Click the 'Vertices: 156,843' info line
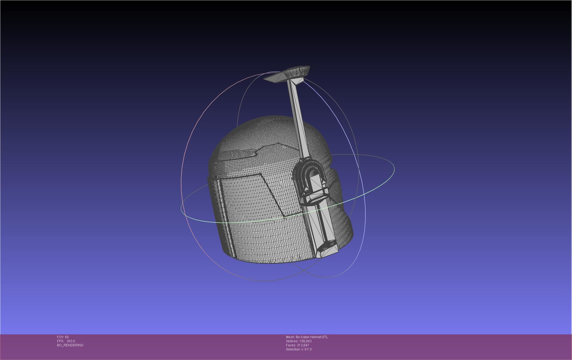Image resolution: width=572 pixels, height=360 pixels. (x=299, y=341)
